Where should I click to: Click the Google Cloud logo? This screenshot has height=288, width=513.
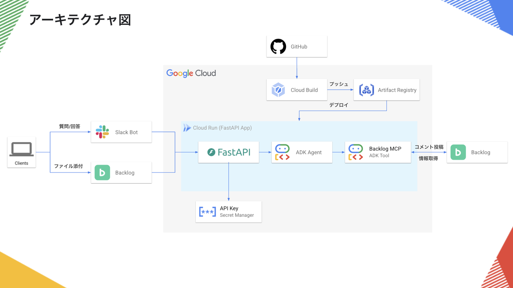191,73
